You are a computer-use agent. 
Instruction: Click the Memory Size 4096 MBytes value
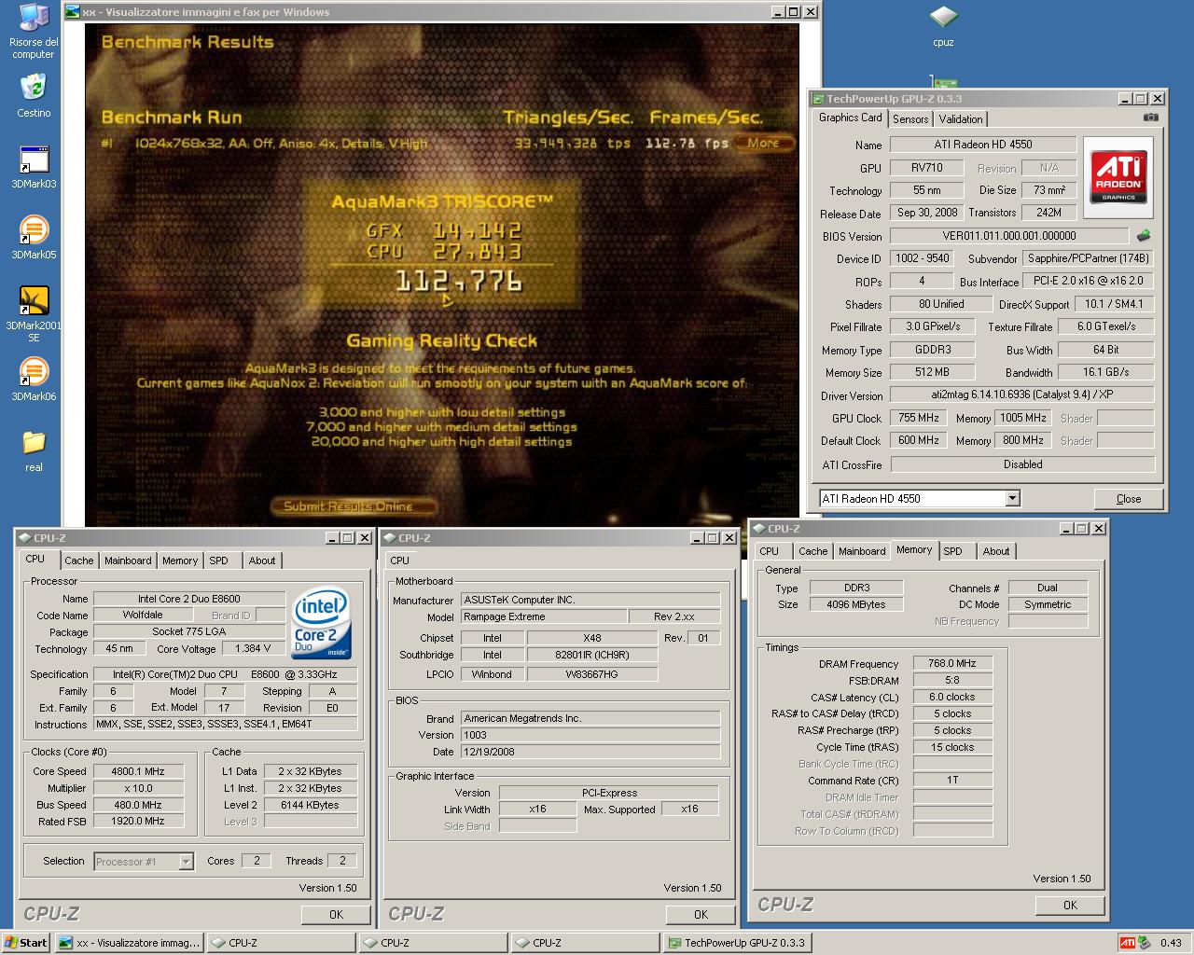click(855, 604)
